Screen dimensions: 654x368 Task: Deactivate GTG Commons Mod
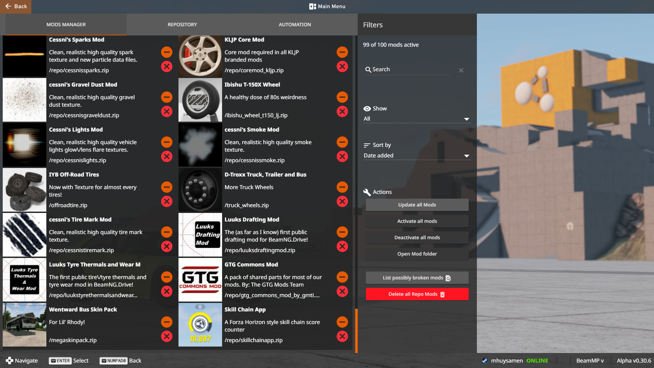point(342,277)
